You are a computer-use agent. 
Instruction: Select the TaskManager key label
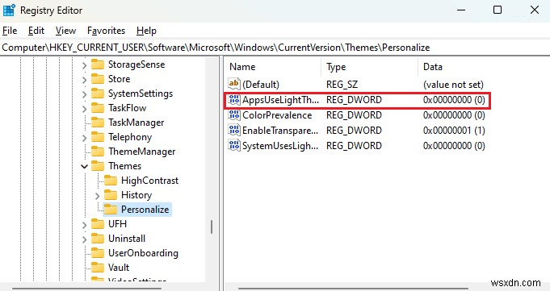click(136, 123)
